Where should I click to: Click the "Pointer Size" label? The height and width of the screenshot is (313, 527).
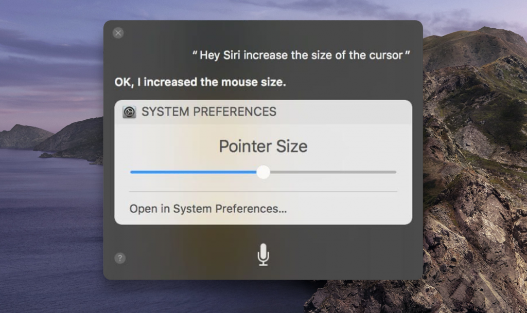pyautogui.click(x=263, y=146)
